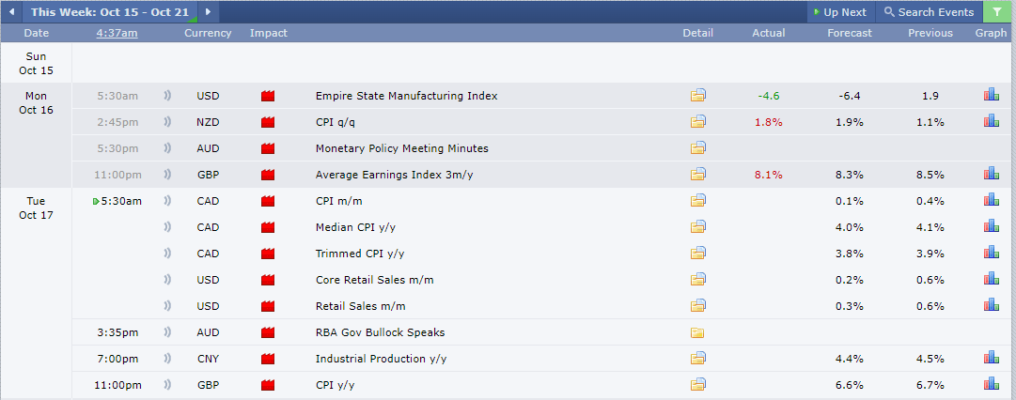Select the Core Retail Sales m/m event
This screenshot has width=1016, height=400.
pyautogui.click(x=374, y=280)
